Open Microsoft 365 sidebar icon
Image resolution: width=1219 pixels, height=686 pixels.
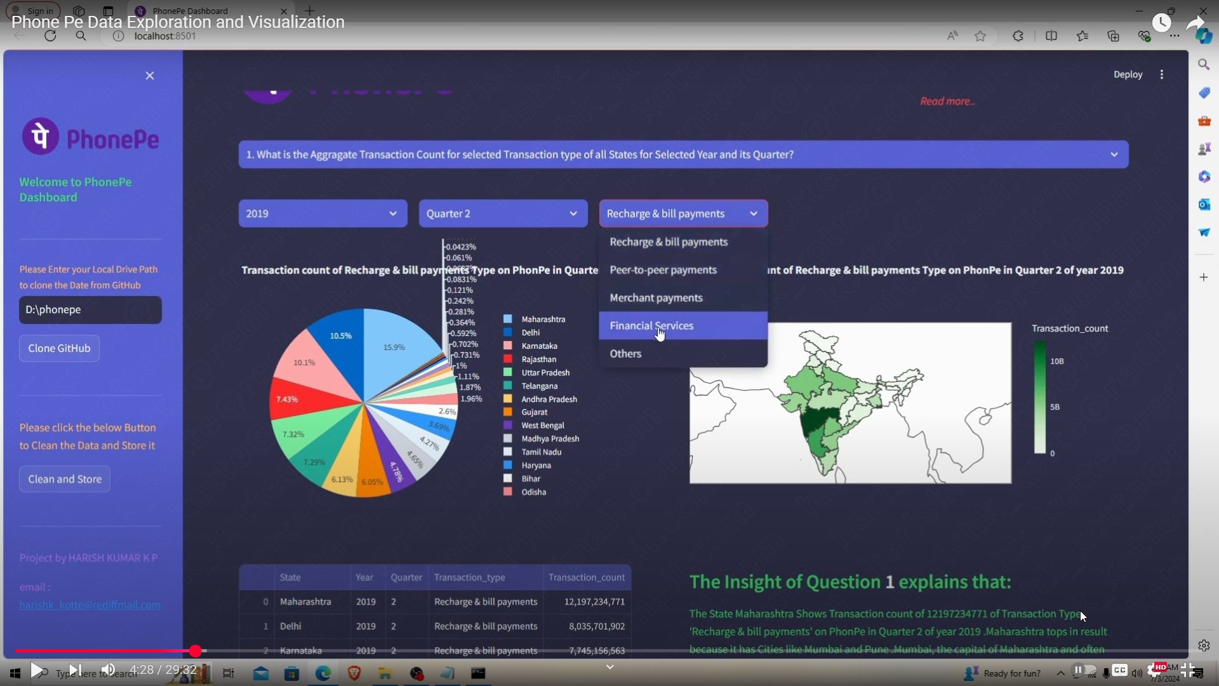click(x=1204, y=177)
